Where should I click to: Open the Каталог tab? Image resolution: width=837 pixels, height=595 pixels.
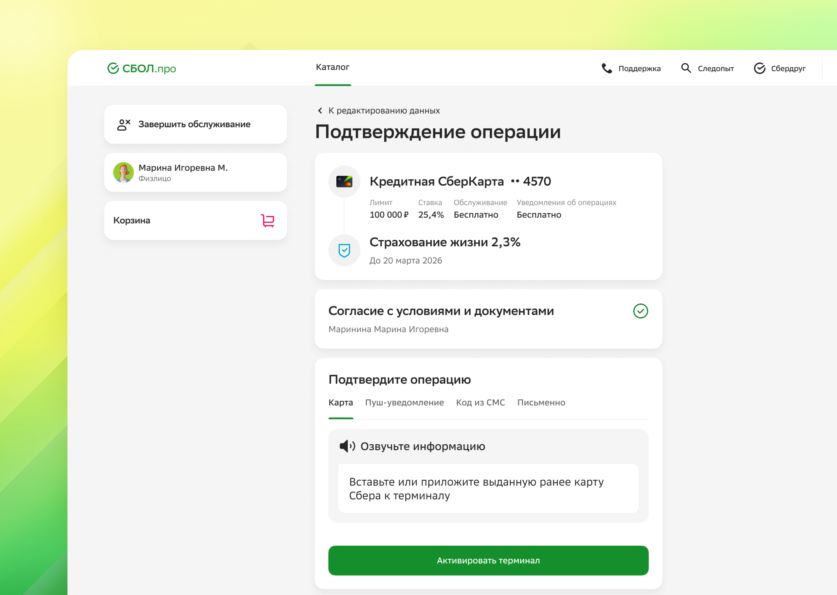pos(332,67)
